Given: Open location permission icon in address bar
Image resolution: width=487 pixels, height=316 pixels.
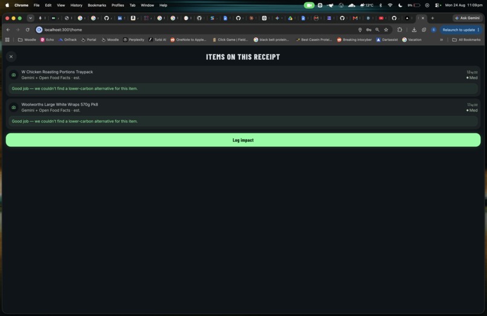Looking at the screenshot, I should [360, 30].
